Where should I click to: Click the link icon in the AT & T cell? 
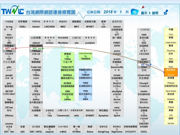[x=144, y=48]
